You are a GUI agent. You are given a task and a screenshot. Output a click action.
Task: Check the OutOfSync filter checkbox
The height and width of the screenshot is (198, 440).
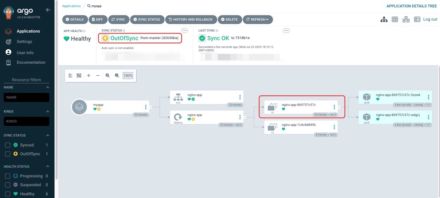[x=7, y=154]
